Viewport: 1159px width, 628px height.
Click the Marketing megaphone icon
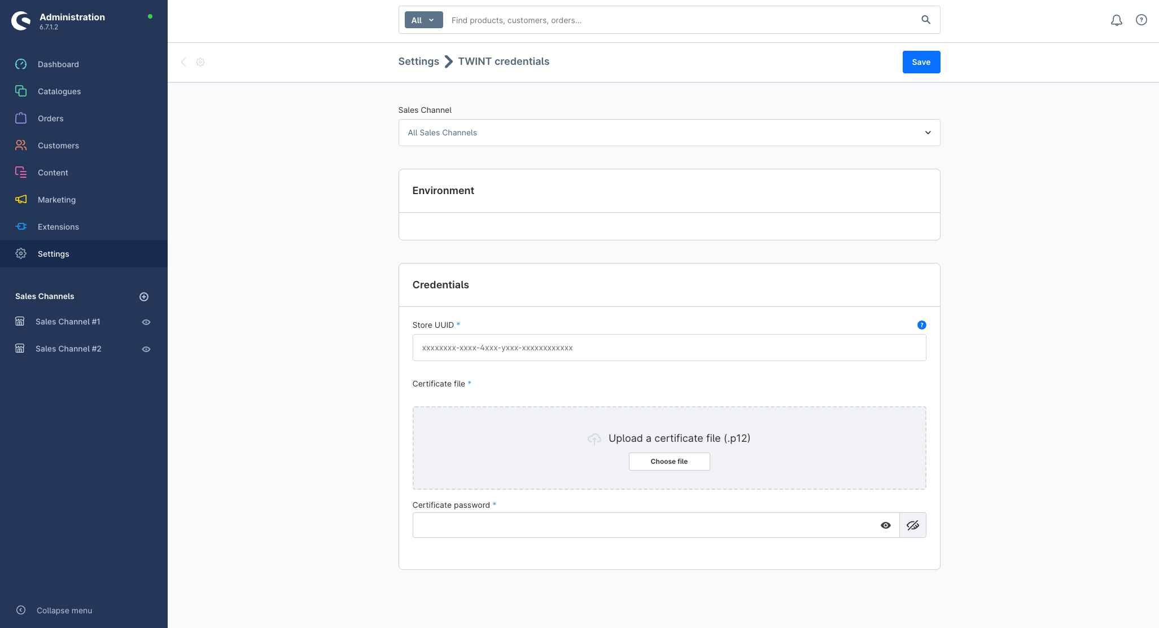click(21, 199)
